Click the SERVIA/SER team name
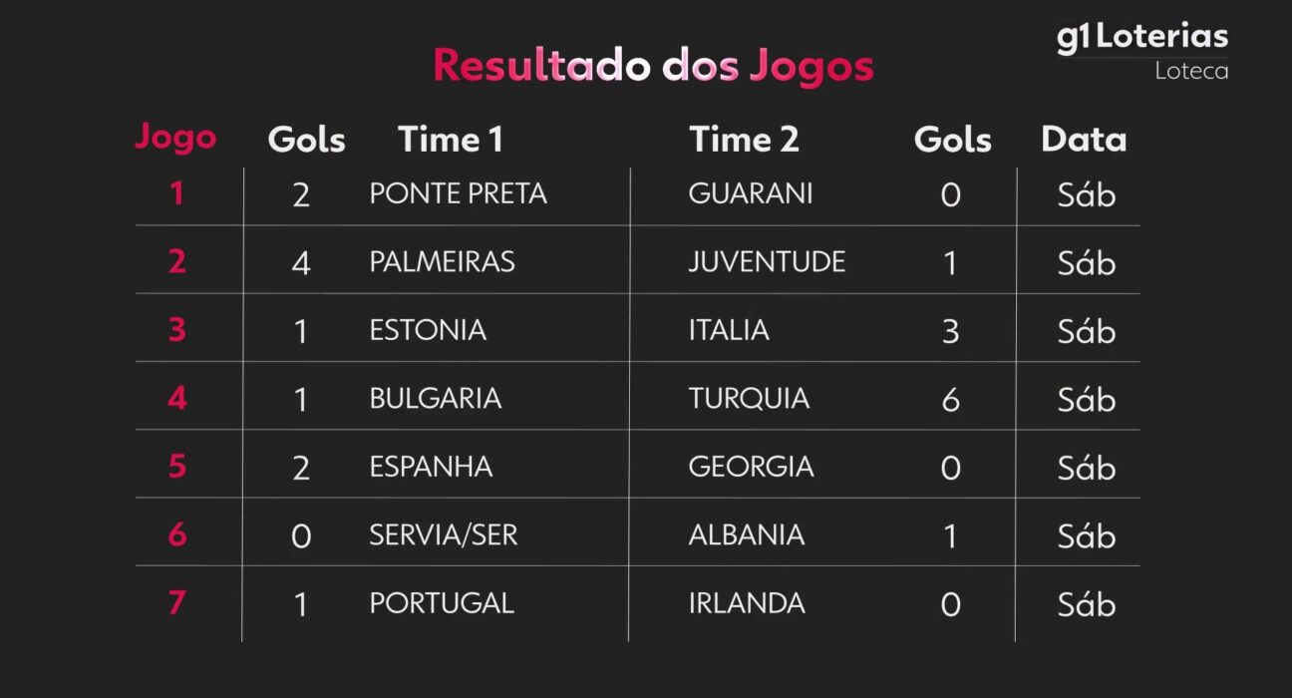 point(444,534)
